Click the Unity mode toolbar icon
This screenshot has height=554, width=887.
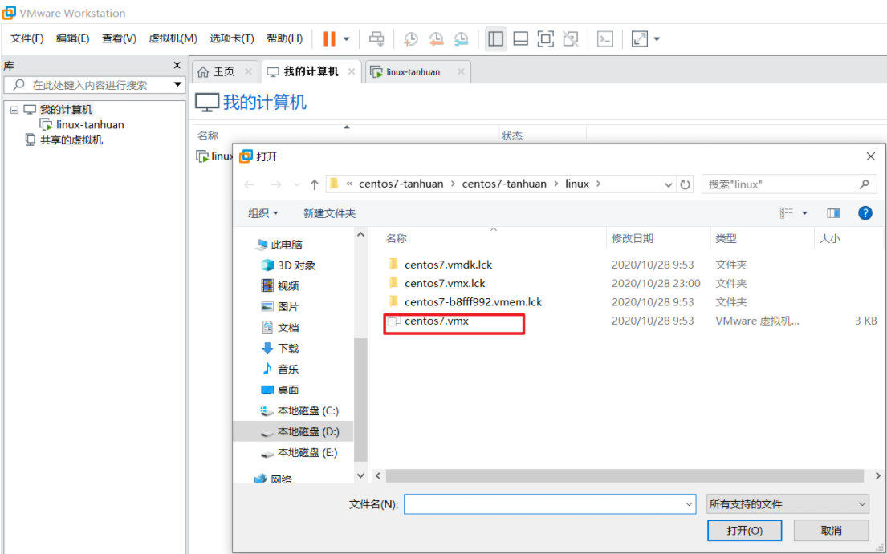571,38
